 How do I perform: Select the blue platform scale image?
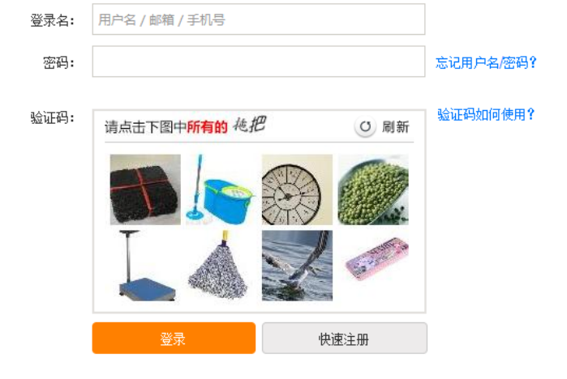(x=145, y=266)
